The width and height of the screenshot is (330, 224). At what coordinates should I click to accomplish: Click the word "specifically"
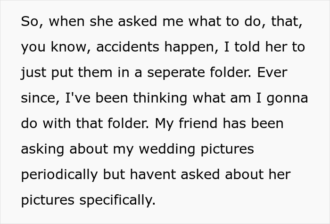click(117, 200)
